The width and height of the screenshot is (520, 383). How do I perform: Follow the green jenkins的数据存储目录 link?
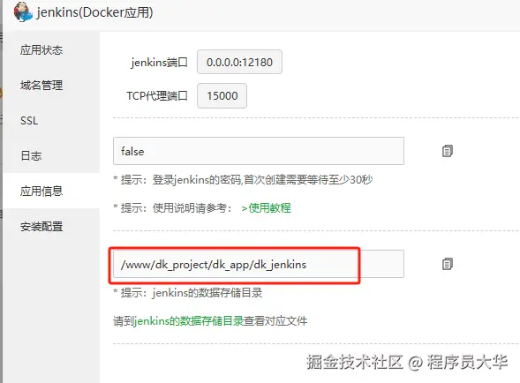pyautogui.click(x=189, y=321)
